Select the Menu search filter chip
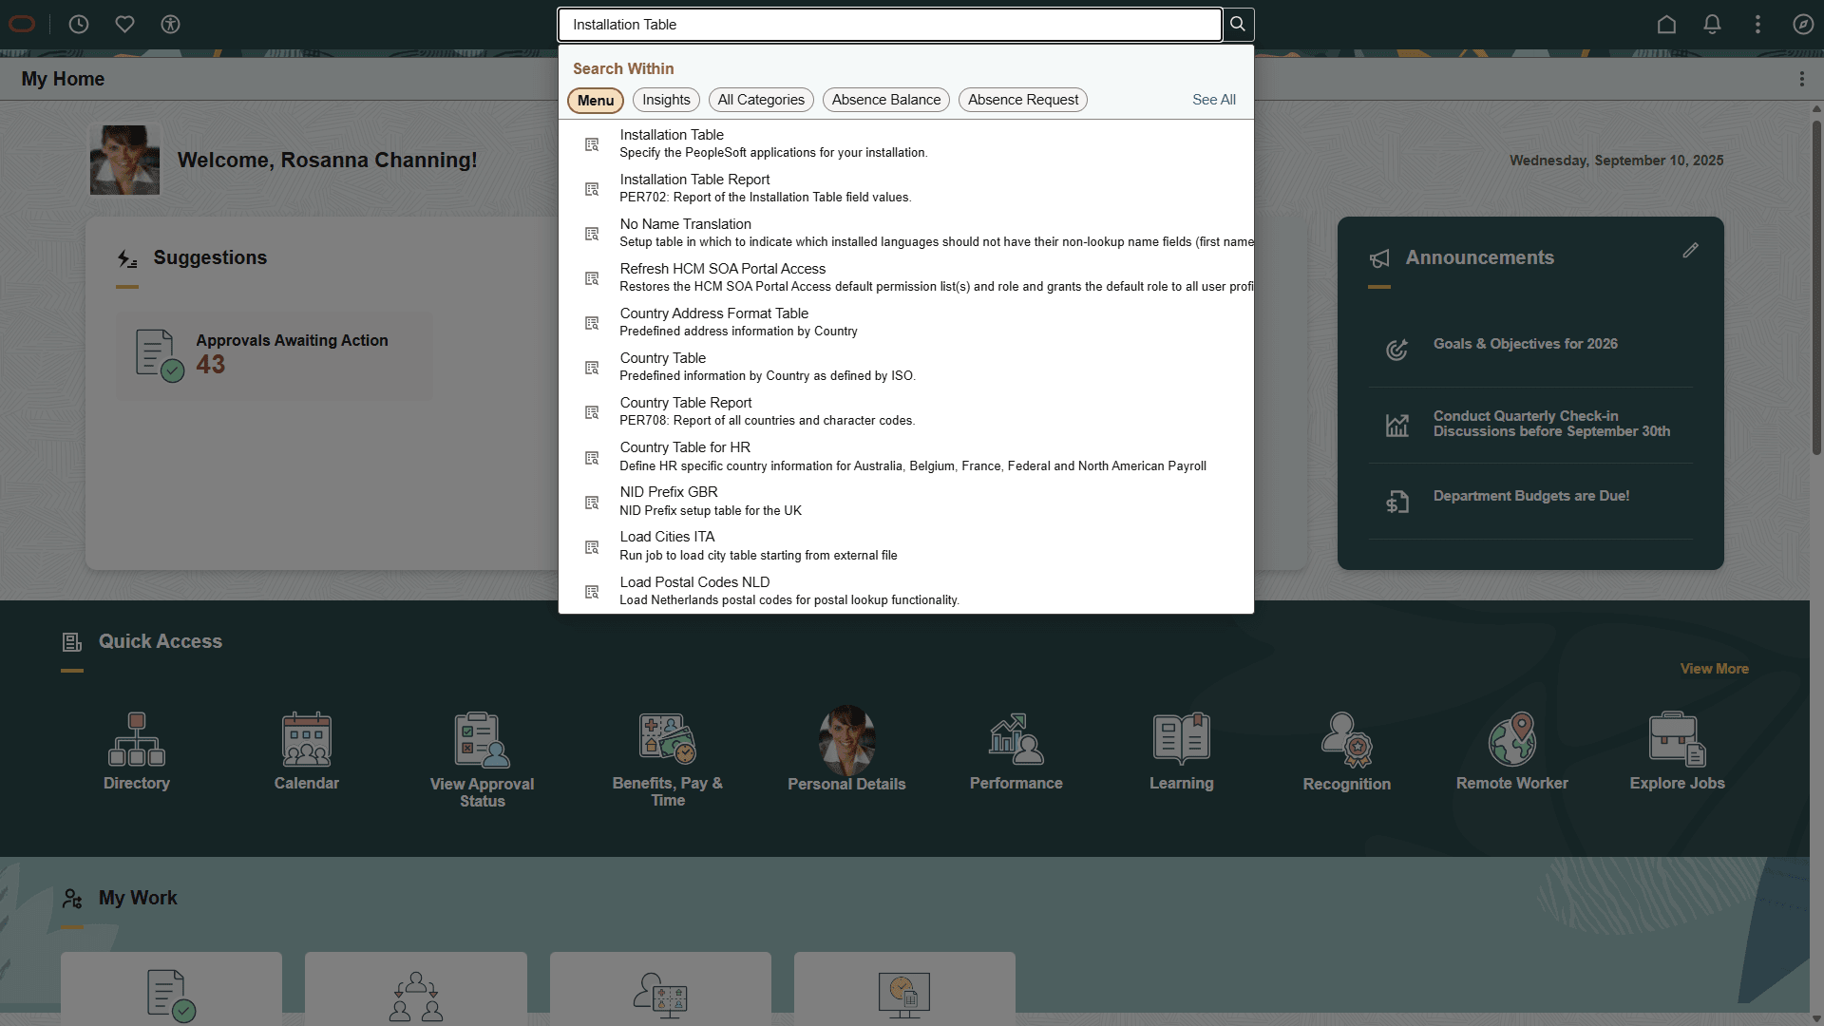This screenshot has height=1026, width=1824. click(596, 100)
